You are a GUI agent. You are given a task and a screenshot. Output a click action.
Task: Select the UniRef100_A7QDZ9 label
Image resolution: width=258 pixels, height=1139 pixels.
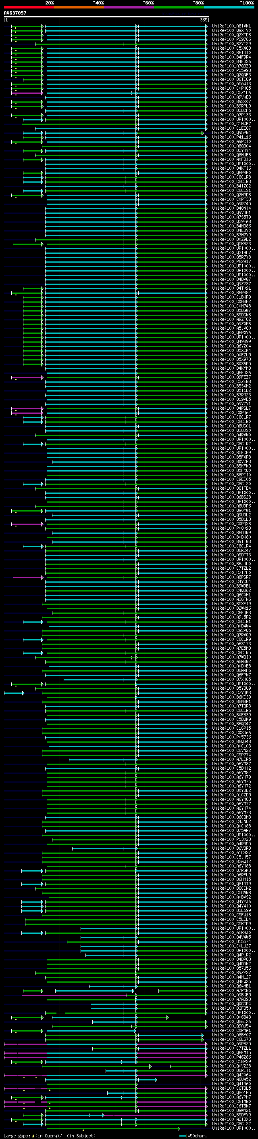[x=231, y=66]
